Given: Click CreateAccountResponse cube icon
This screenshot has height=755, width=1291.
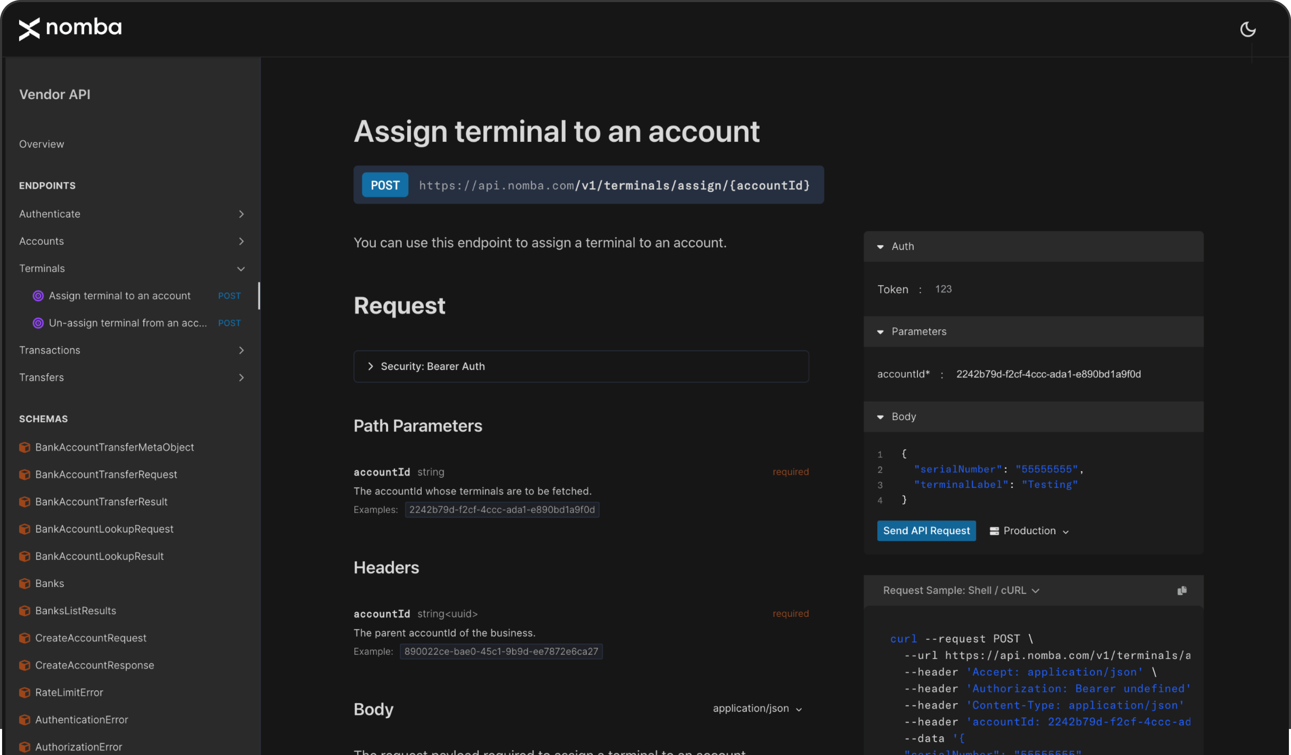Looking at the screenshot, I should 25,665.
